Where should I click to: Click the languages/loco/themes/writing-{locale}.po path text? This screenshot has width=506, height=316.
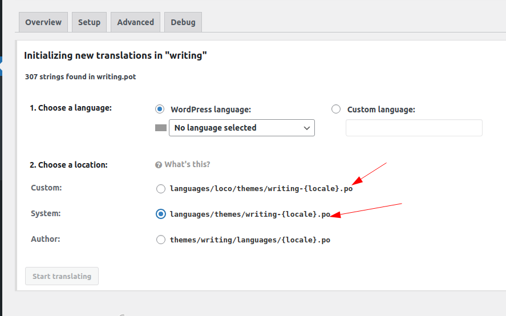pyautogui.click(x=261, y=189)
